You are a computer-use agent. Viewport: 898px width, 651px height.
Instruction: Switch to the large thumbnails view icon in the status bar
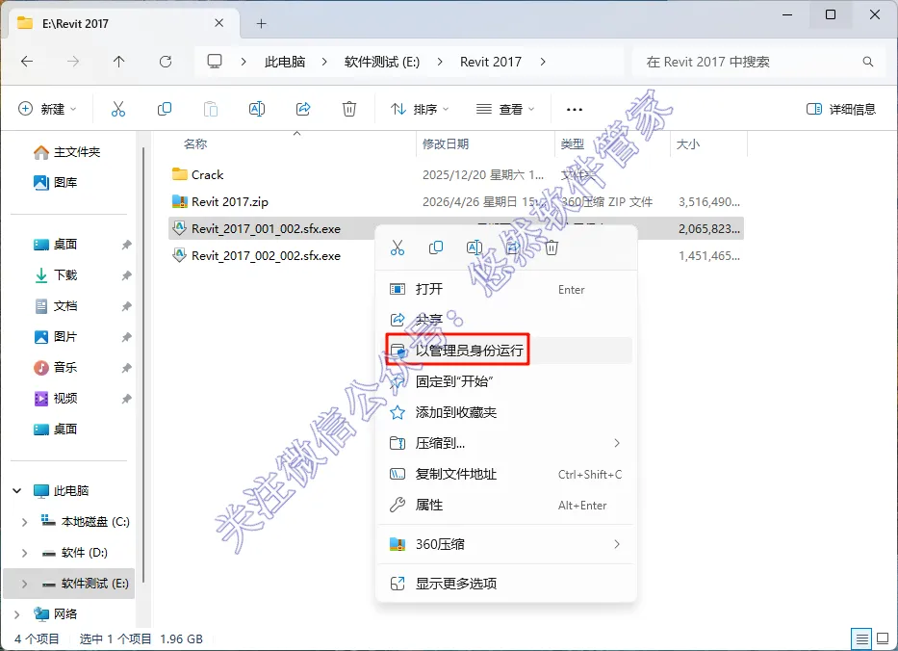883,638
